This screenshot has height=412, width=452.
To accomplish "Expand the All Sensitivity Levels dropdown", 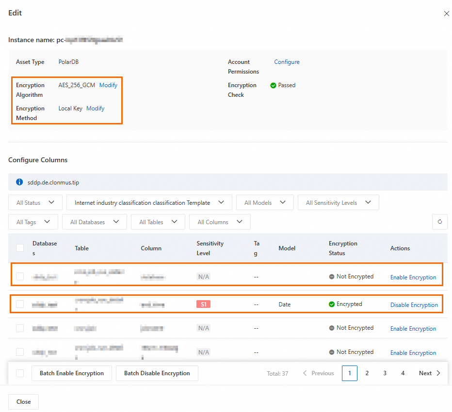I will click(x=338, y=203).
